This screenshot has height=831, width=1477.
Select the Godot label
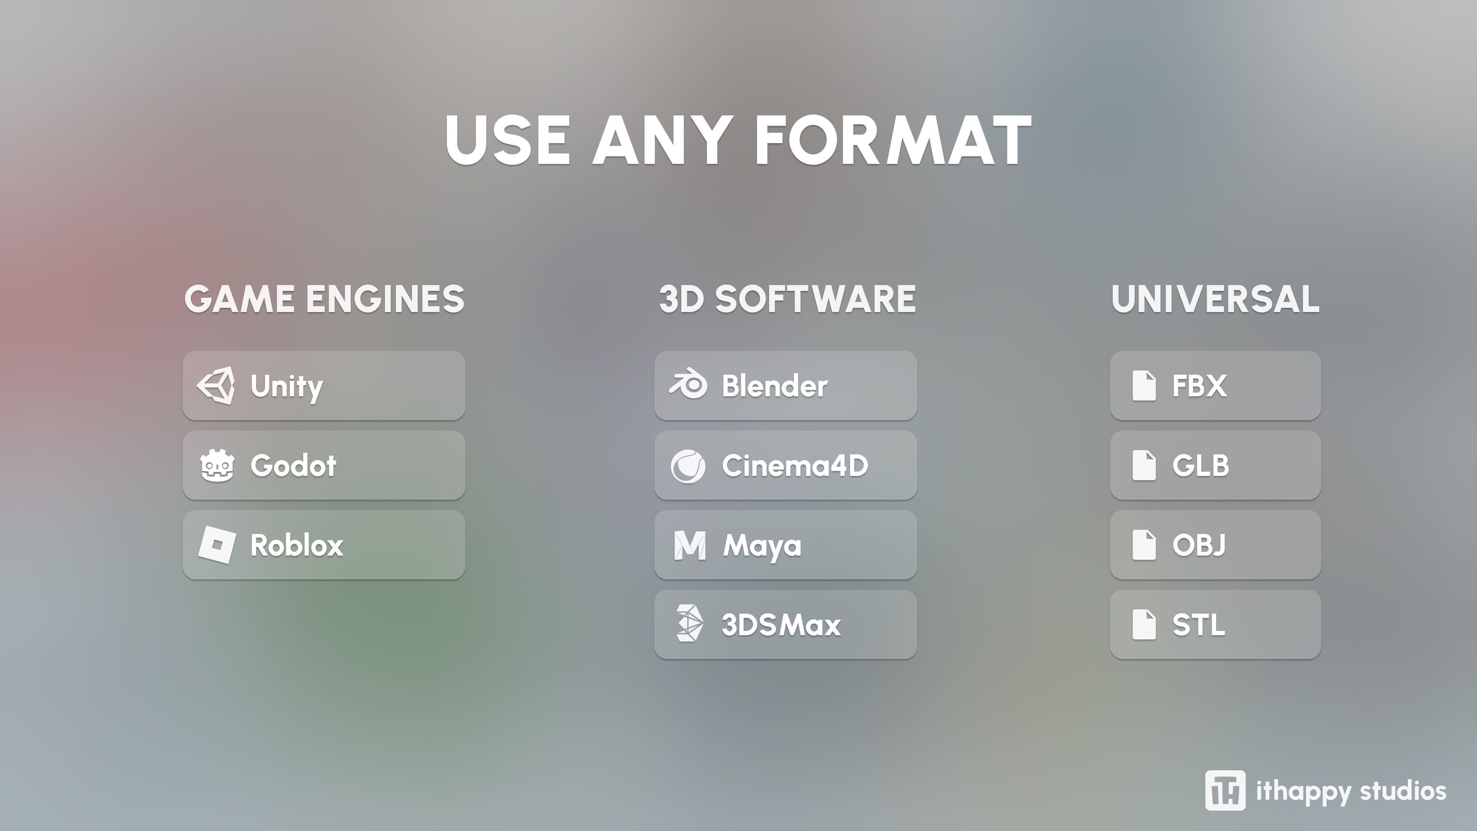click(x=293, y=465)
